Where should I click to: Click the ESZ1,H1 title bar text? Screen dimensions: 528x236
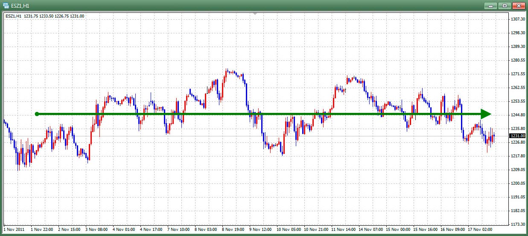click(20, 6)
